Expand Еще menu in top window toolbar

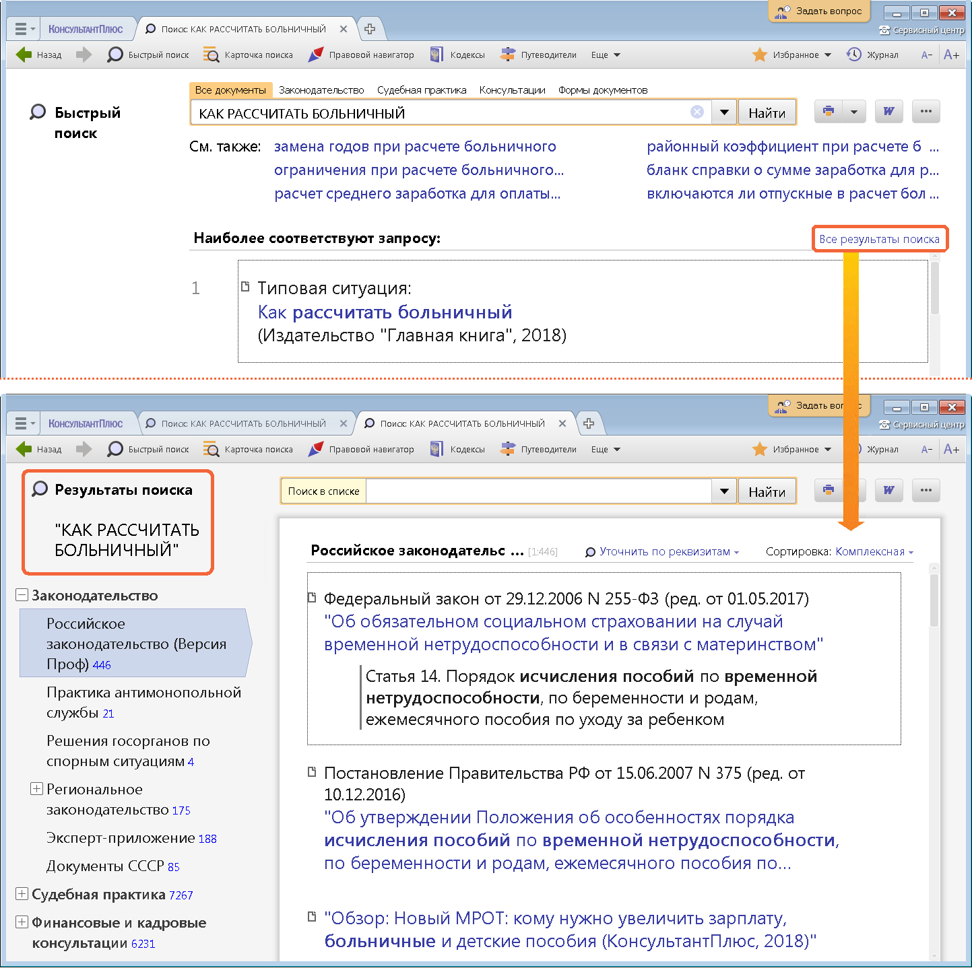[606, 55]
